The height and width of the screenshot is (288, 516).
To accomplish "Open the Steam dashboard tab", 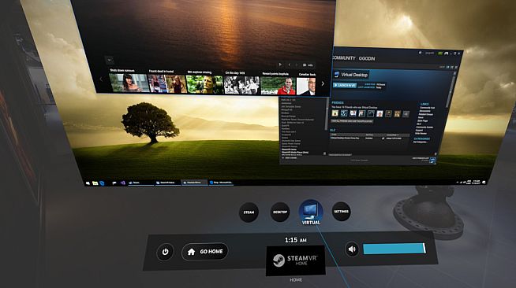I will [x=249, y=212].
